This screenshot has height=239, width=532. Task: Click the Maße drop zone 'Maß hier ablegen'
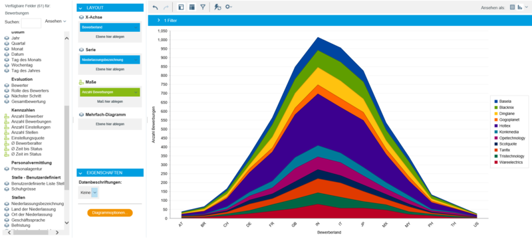pos(110,102)
